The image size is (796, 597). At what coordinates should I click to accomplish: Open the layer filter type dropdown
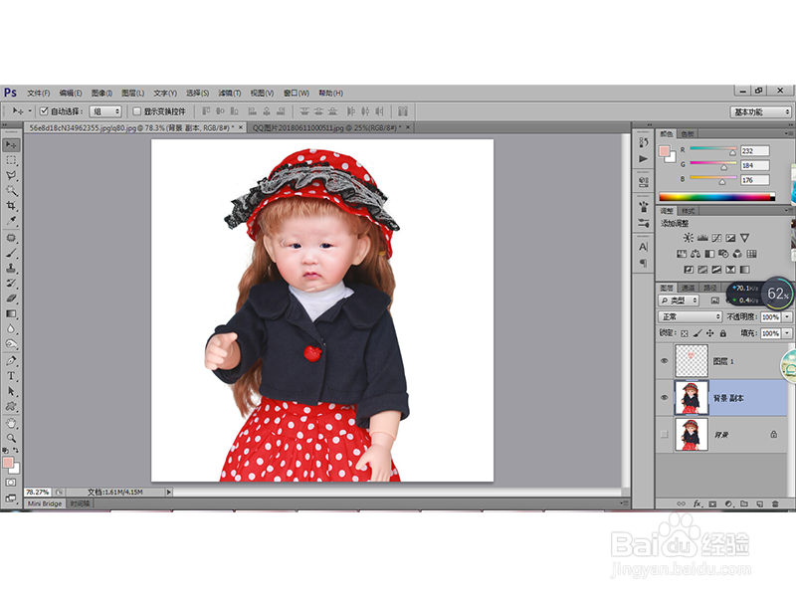(679, 300)
